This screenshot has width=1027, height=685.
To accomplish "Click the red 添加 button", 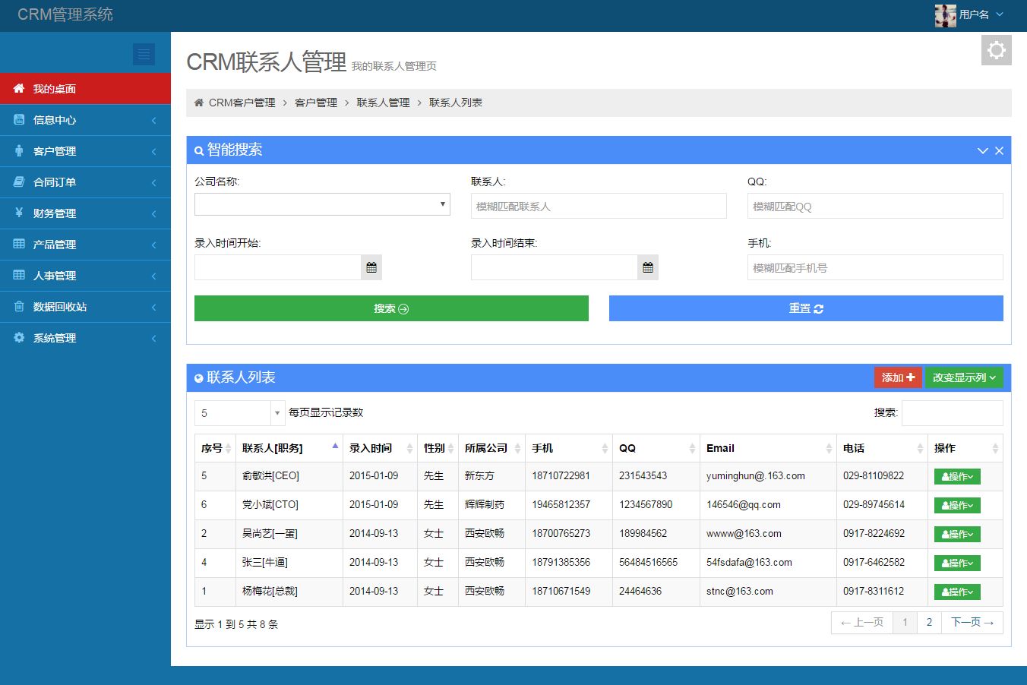I will [x=898, y=377].
